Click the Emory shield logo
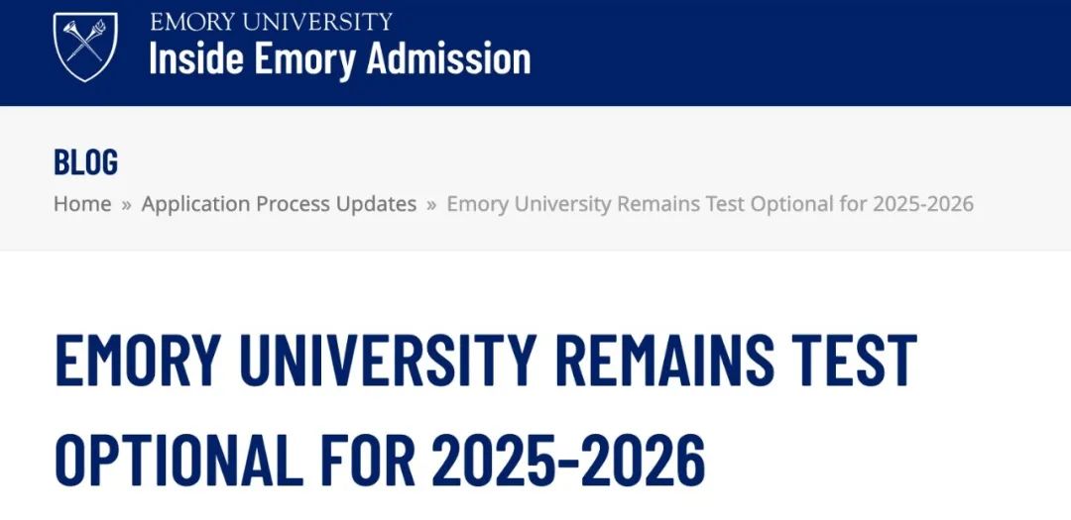The width and height of the screenshot is (1071, 520). click(x=85, y=47)
